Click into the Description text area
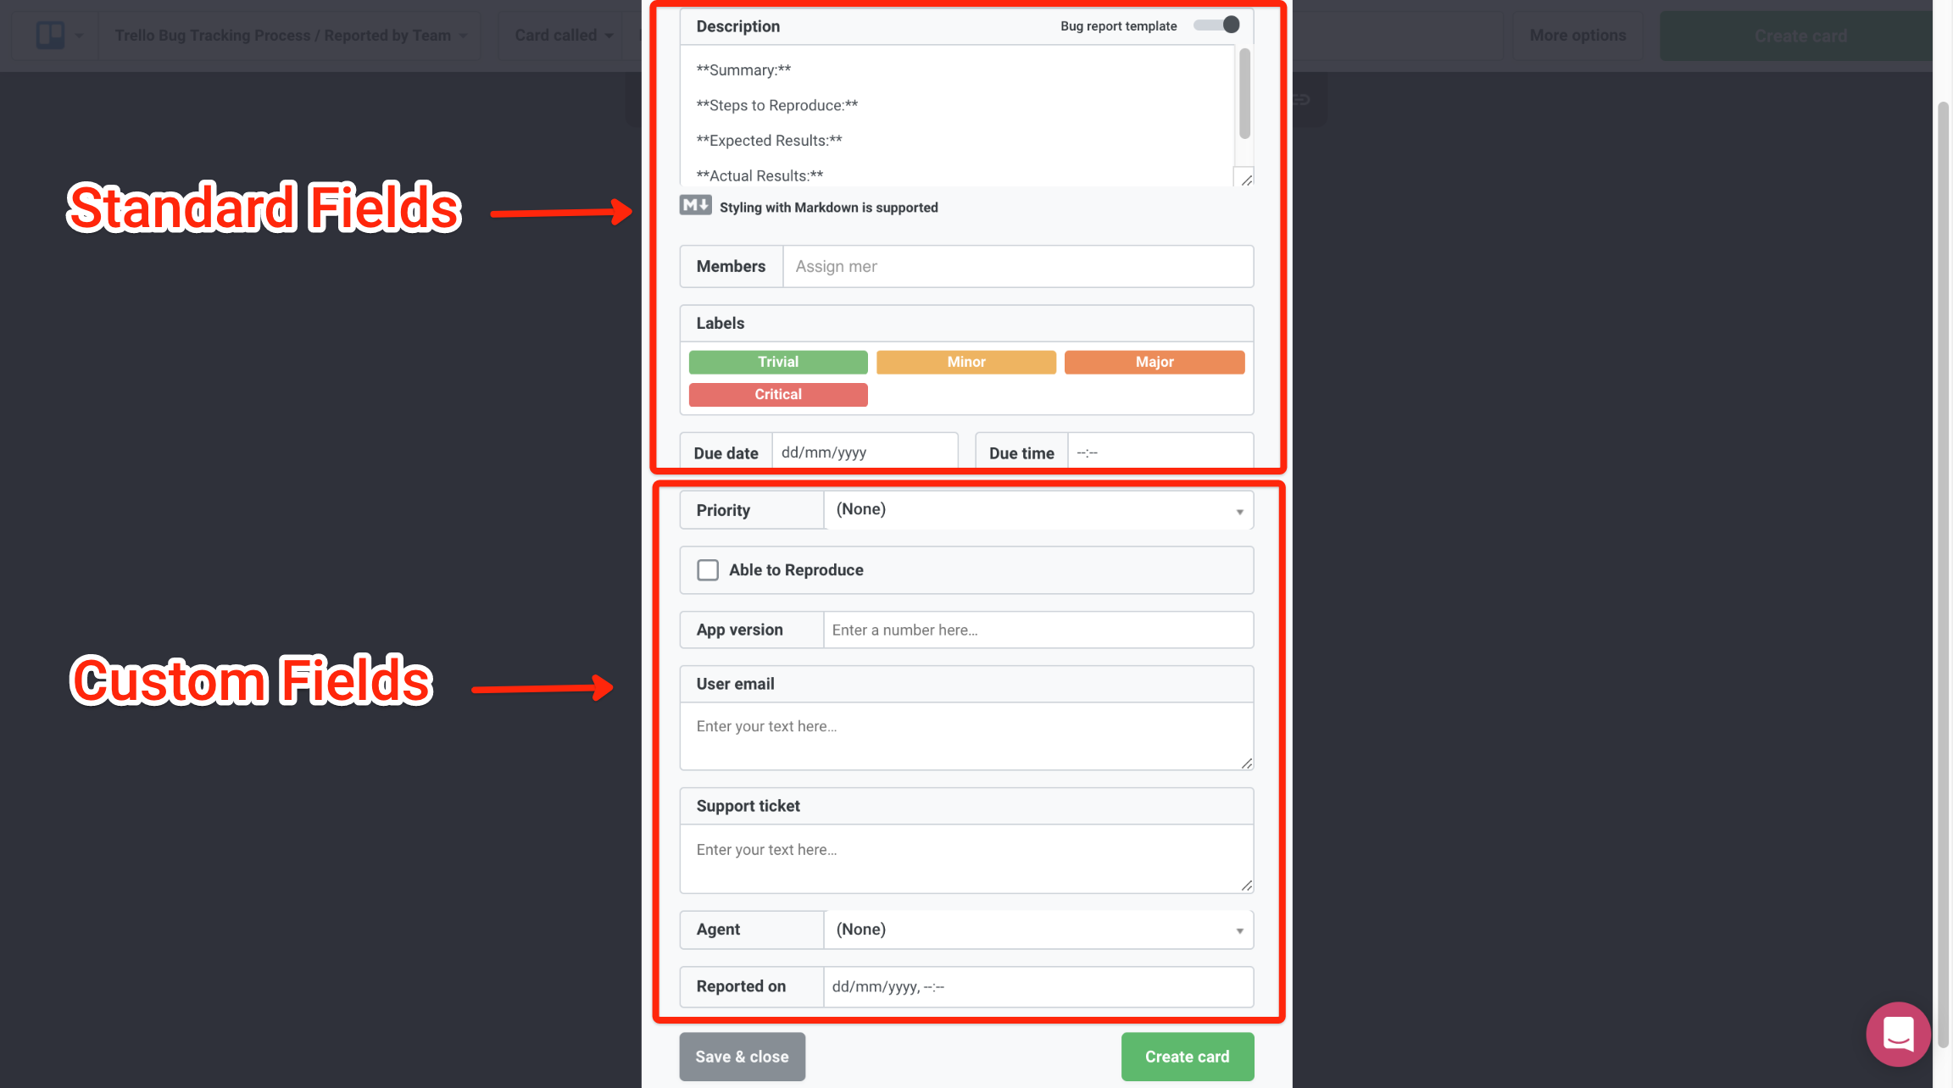 [x=958, y=116]
